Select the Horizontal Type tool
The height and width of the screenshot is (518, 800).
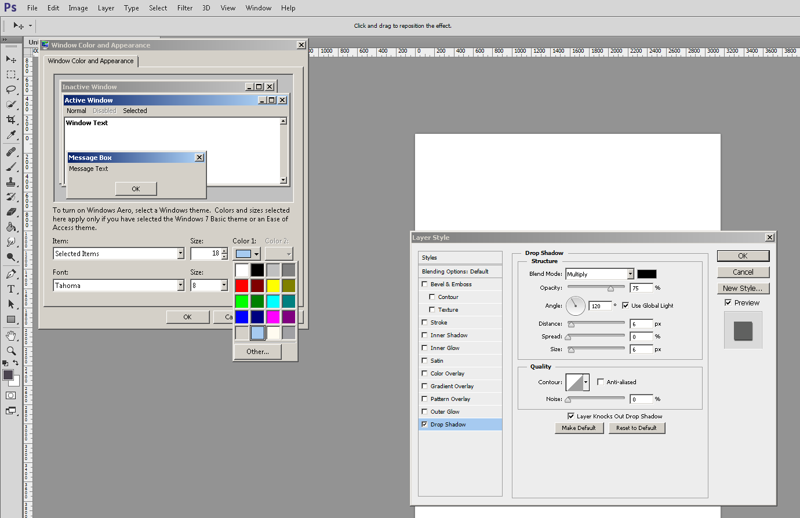[11, 289]
